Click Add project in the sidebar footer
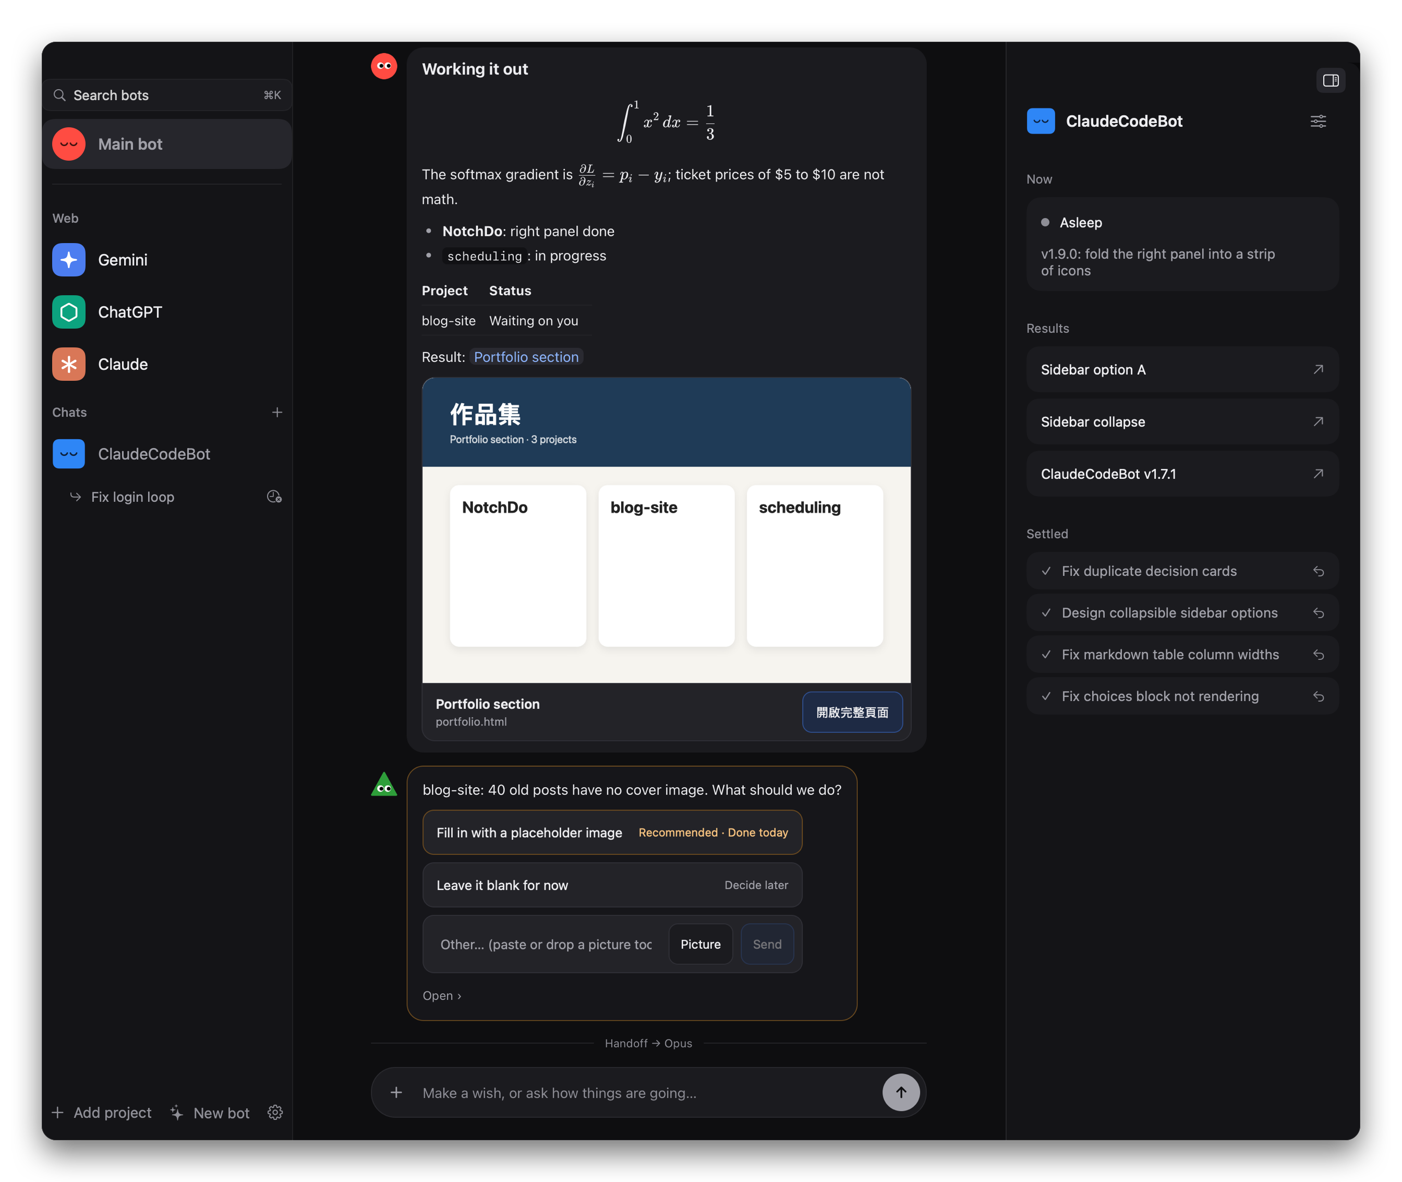The width and height of the screenshot is (1402, 1182). (102, 1112)
